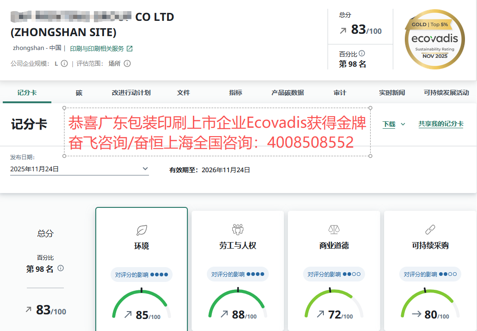Select the 商业道德 score card title
Screen dimensions: 477x331
click(x=334, y=245)
